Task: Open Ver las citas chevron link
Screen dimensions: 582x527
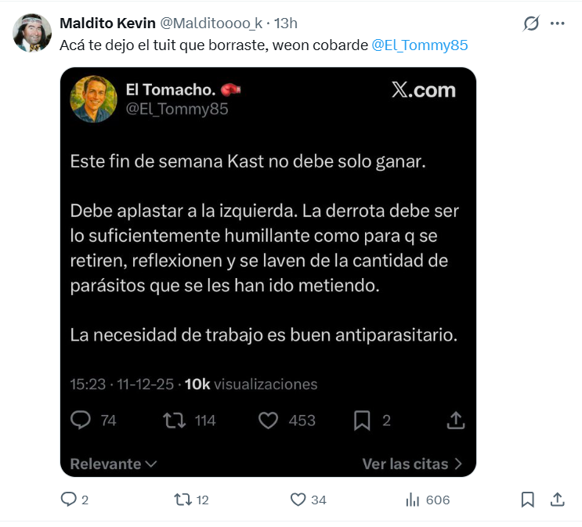Action: coord(412,464)
